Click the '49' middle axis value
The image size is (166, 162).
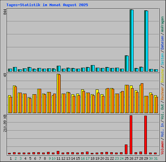pos(5,75)
